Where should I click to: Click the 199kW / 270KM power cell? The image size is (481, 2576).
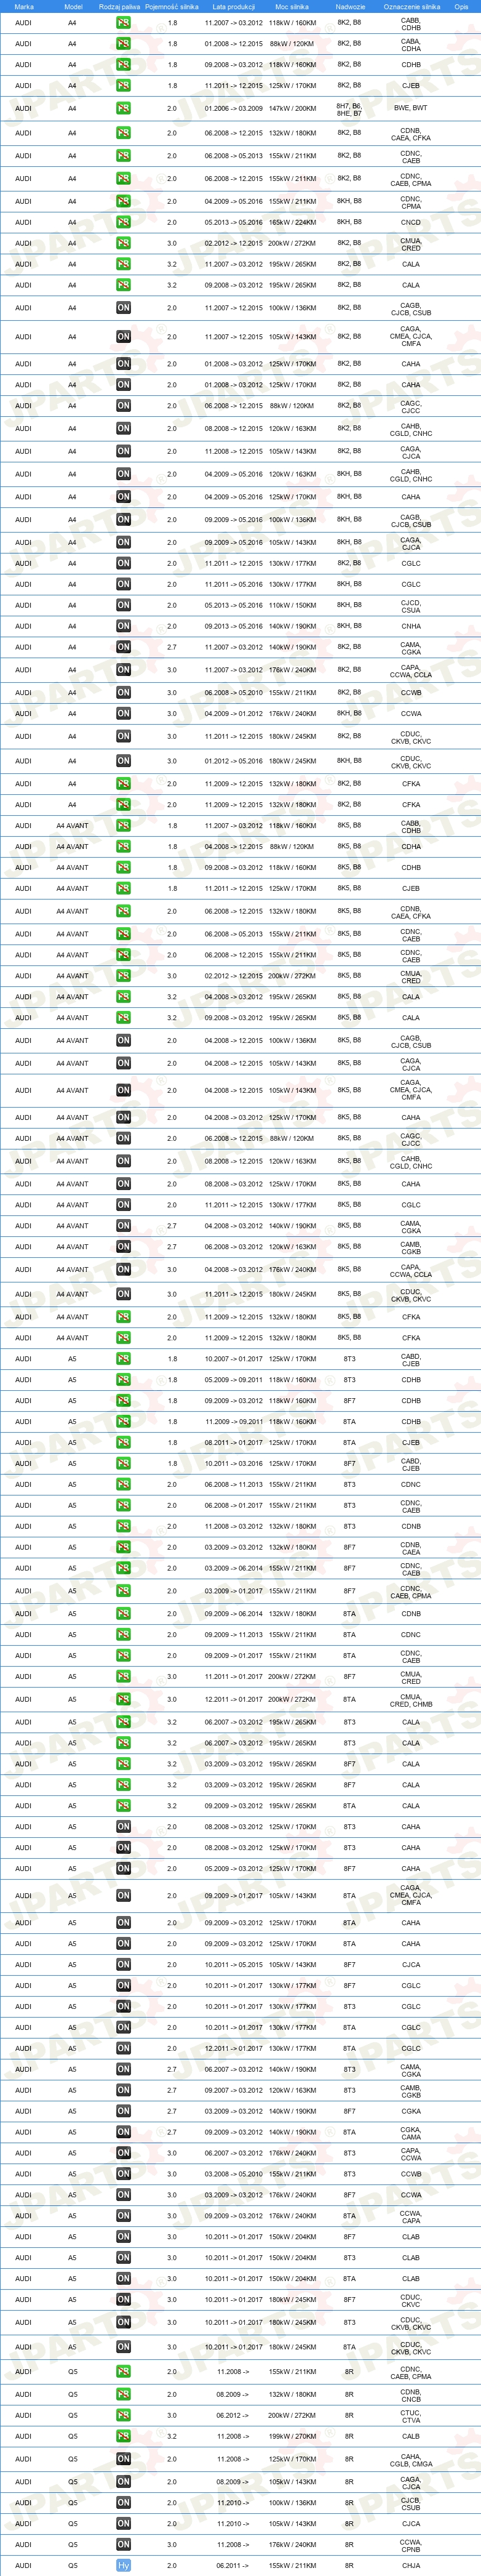pyautogui.click(x=292, y=2436)
